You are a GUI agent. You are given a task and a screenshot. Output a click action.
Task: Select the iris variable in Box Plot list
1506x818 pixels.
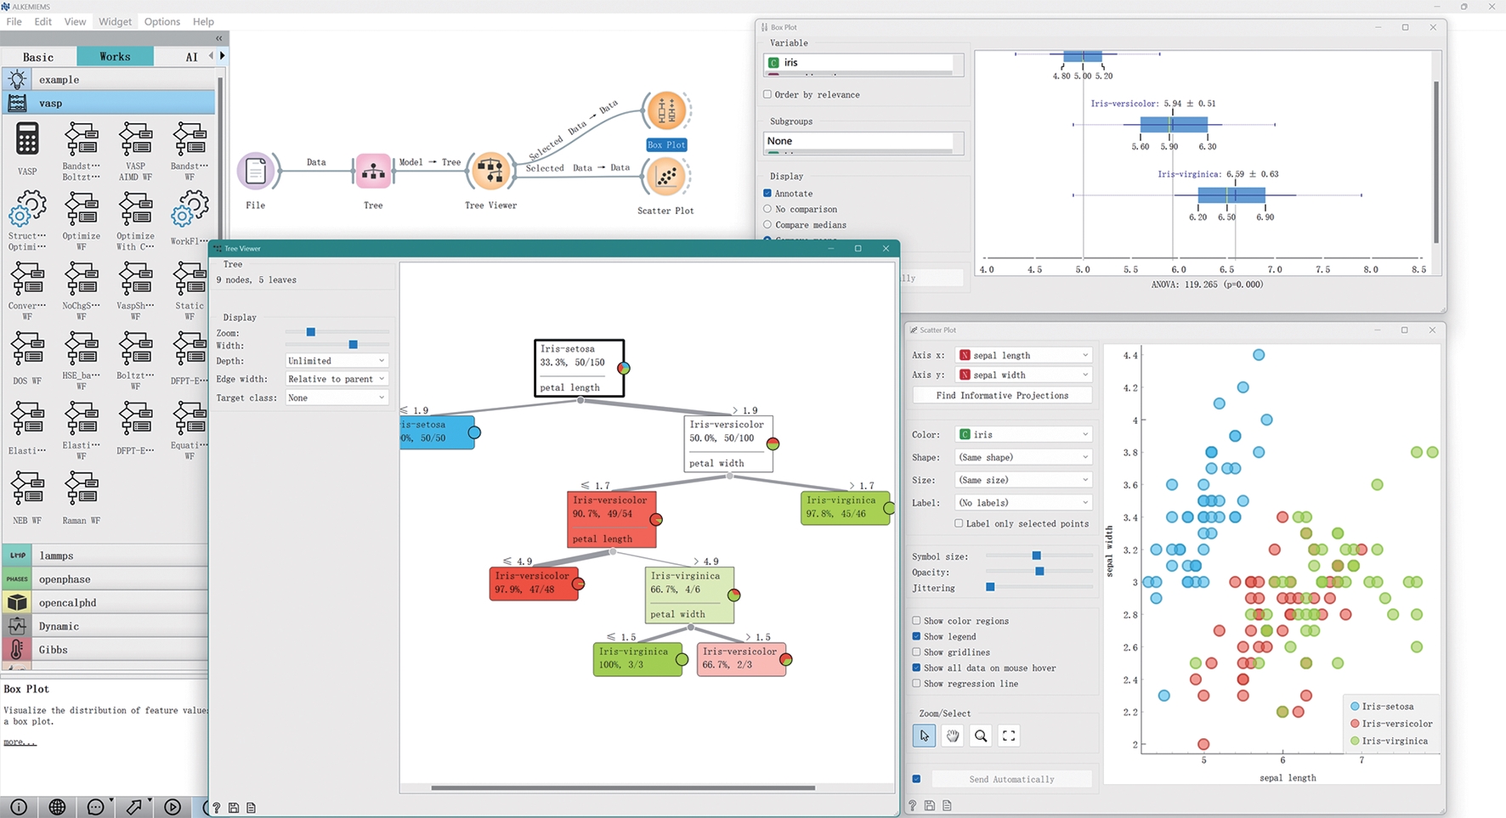860,62
